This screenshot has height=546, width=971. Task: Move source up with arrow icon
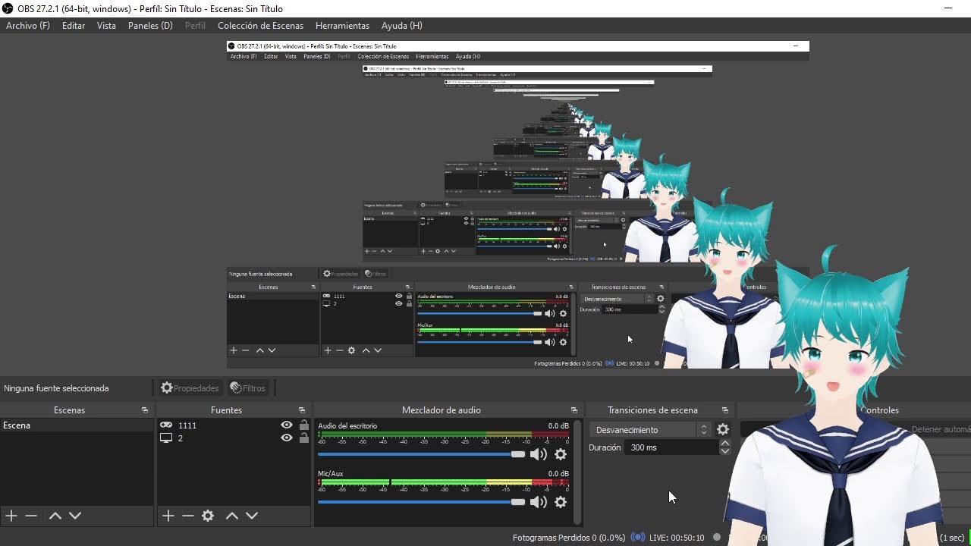click(232, 516)
